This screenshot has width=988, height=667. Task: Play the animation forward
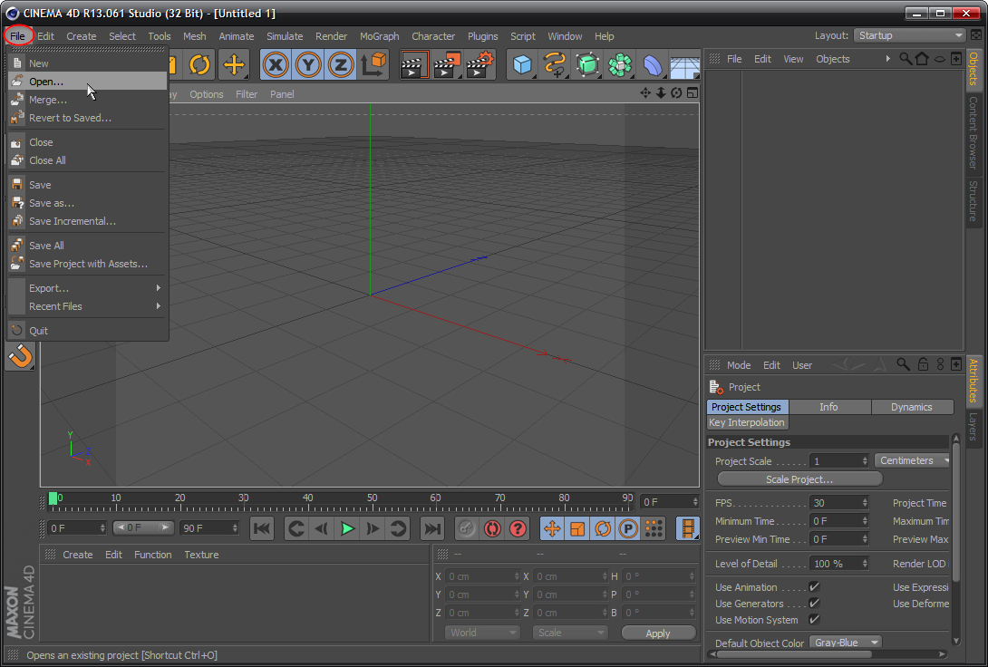pyautogui.click(x=347, y=528)
